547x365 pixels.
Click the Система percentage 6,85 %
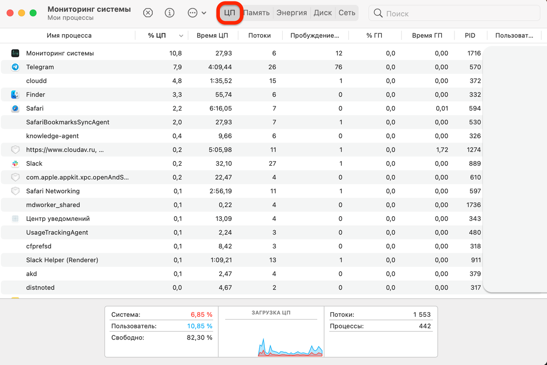201,314
